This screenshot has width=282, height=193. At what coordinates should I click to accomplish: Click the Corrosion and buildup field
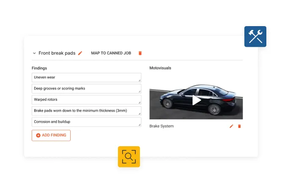(87, 122)
